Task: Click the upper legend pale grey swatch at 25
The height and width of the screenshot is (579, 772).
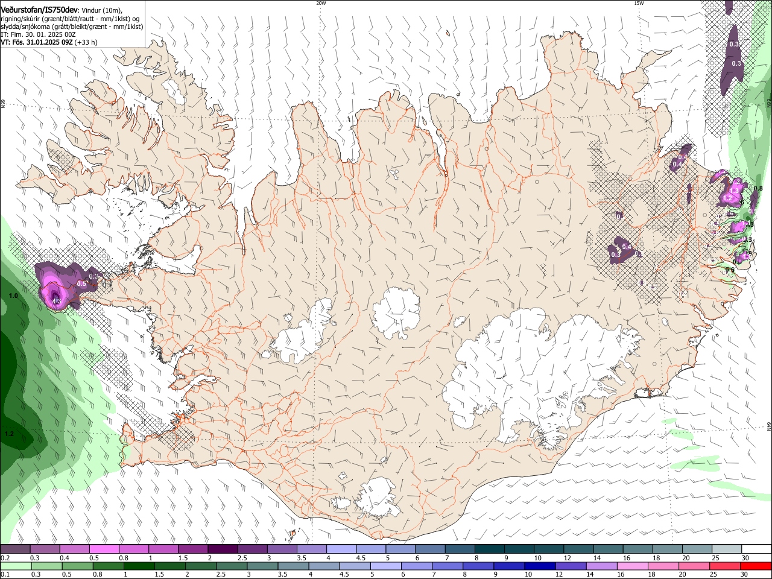Action: point(726,549)
